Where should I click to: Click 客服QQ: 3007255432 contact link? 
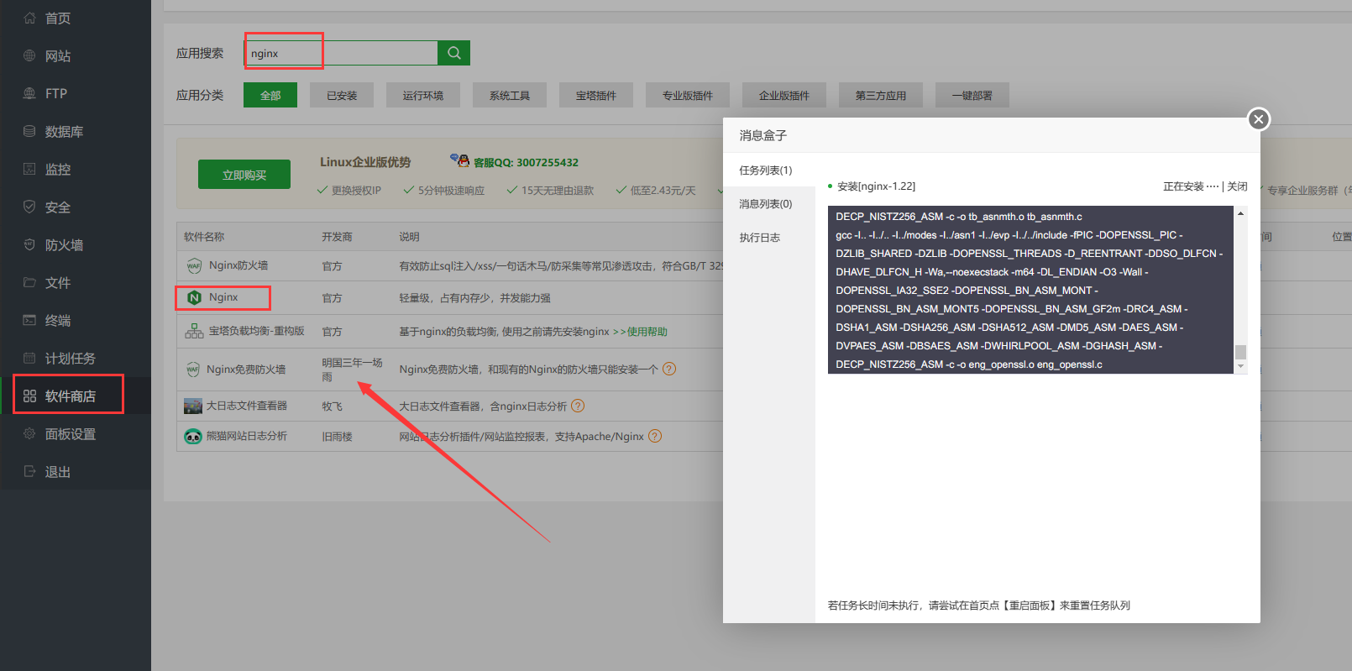526,162
